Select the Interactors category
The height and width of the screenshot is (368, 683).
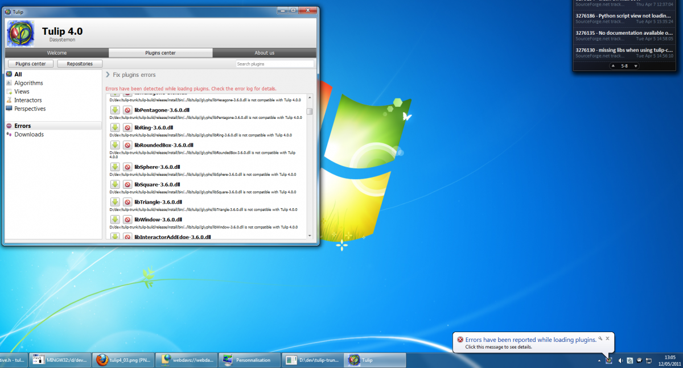(53, 100)
